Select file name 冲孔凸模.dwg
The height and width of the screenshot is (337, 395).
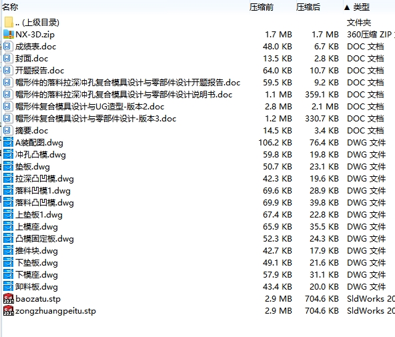coord(41,154)
